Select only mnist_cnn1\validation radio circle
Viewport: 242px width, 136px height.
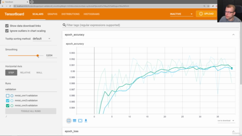[x=12, y=96]
